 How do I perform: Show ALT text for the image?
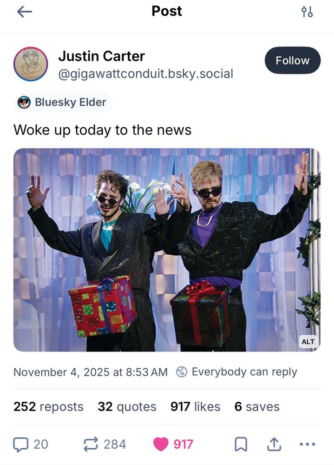[x=308, y=342]
